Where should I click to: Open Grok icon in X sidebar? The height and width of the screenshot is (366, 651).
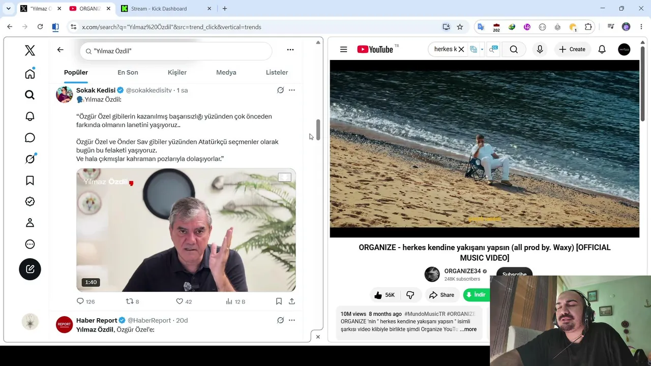coord(30,159)
